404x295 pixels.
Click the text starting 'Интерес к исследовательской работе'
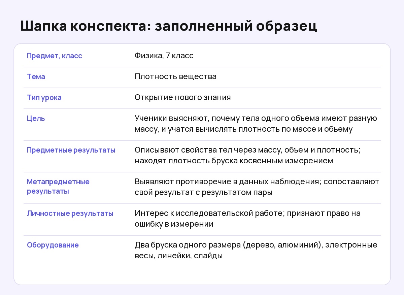(248, 219)
